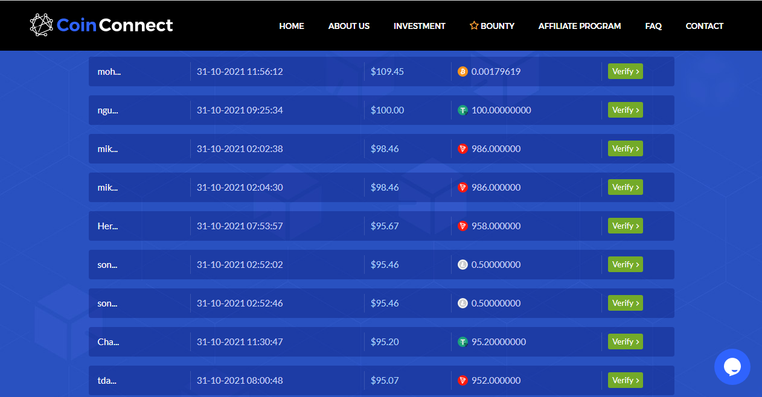Open the FAQ page
The width and height of the screenshot is (762, 397).
point(653,26)
